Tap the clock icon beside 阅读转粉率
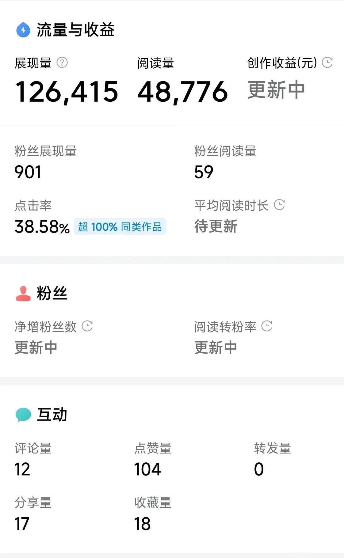The image size is (344, 558). click(267, 326)
